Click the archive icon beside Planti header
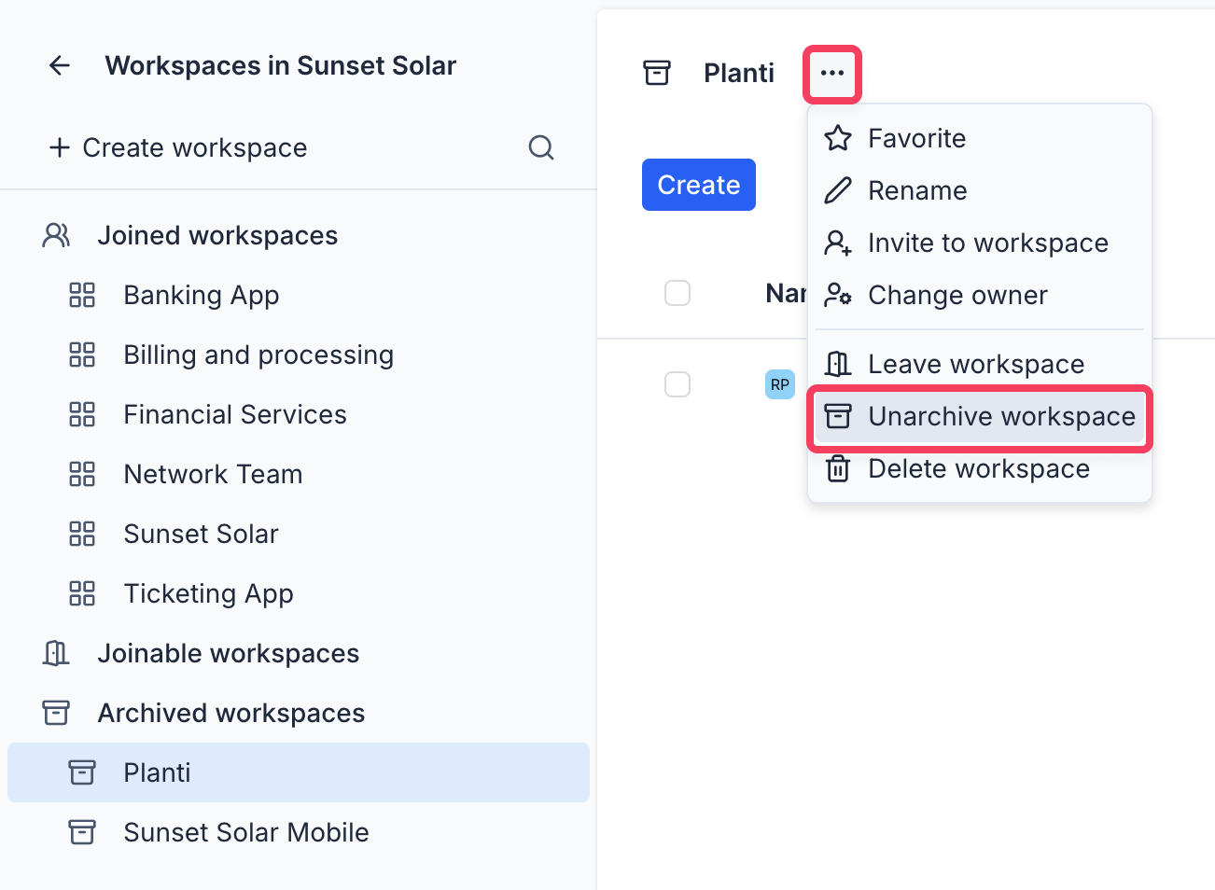The height and width of the screenshot is (890, 1215). [x=657, y=73]
